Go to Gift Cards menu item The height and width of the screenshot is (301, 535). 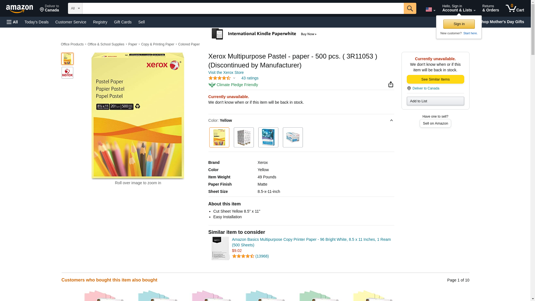click(123, 22)
